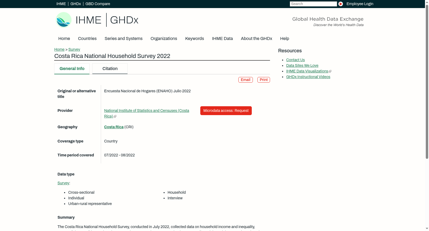Image resolution: width=429 pixels, height=231 pixels.
Task: Click the Household list item
Action: (177, 193)
